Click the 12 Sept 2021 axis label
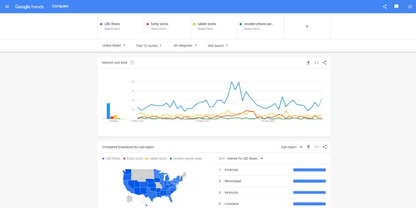 coord(202,121)
